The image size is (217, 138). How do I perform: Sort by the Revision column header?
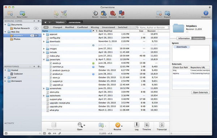(x=152, y=31)
